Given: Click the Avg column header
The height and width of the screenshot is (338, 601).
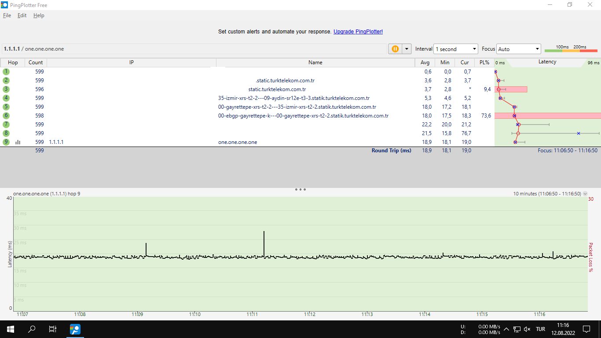Looking at the screenshot, I should 425,62.
